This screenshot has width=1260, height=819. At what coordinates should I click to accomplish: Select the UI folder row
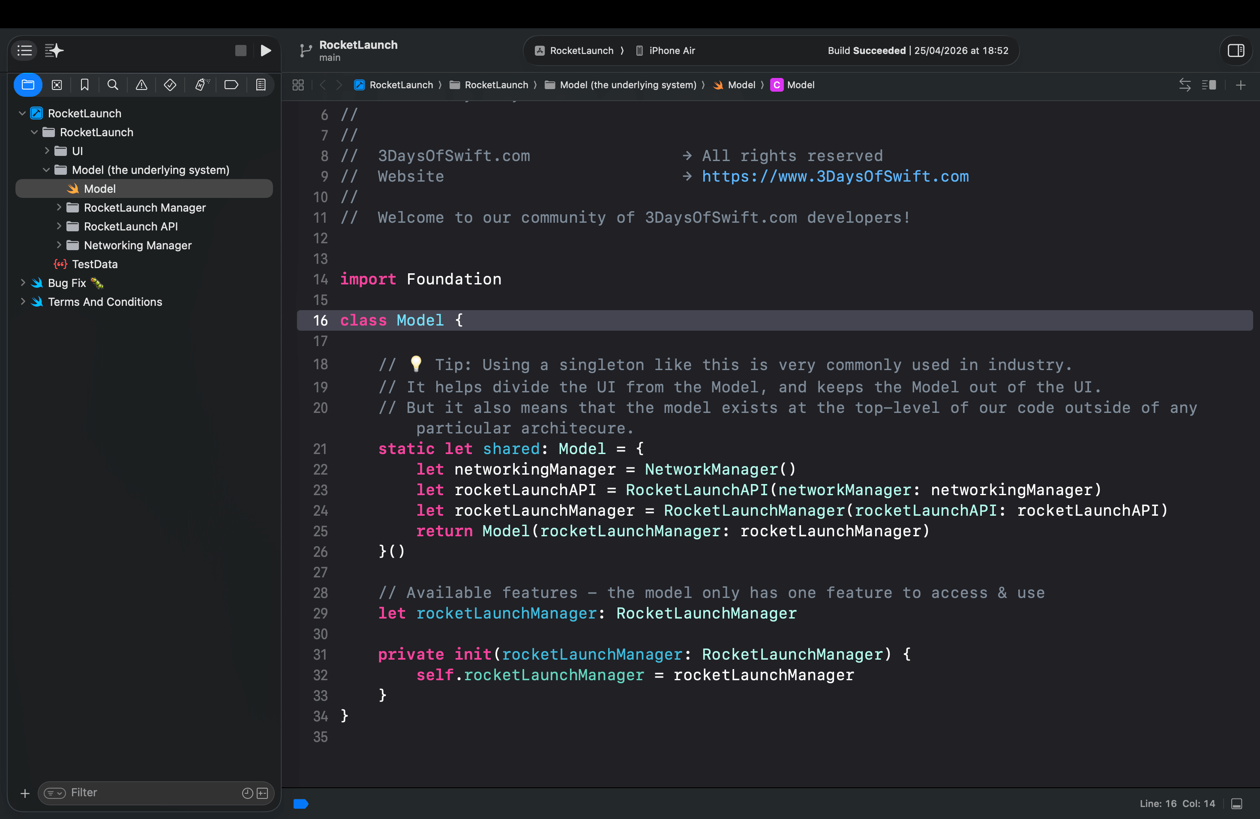point(144,151)
